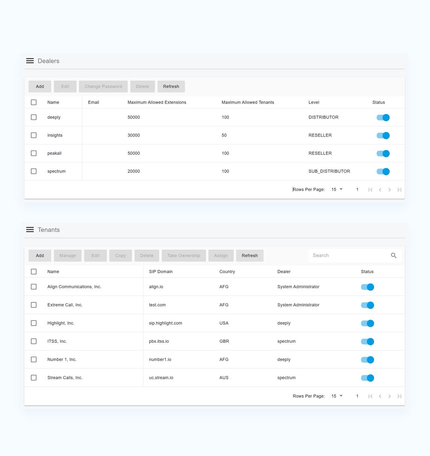Sort Dealers by the Level column header
430x456 pixels.
coord(314,102)
